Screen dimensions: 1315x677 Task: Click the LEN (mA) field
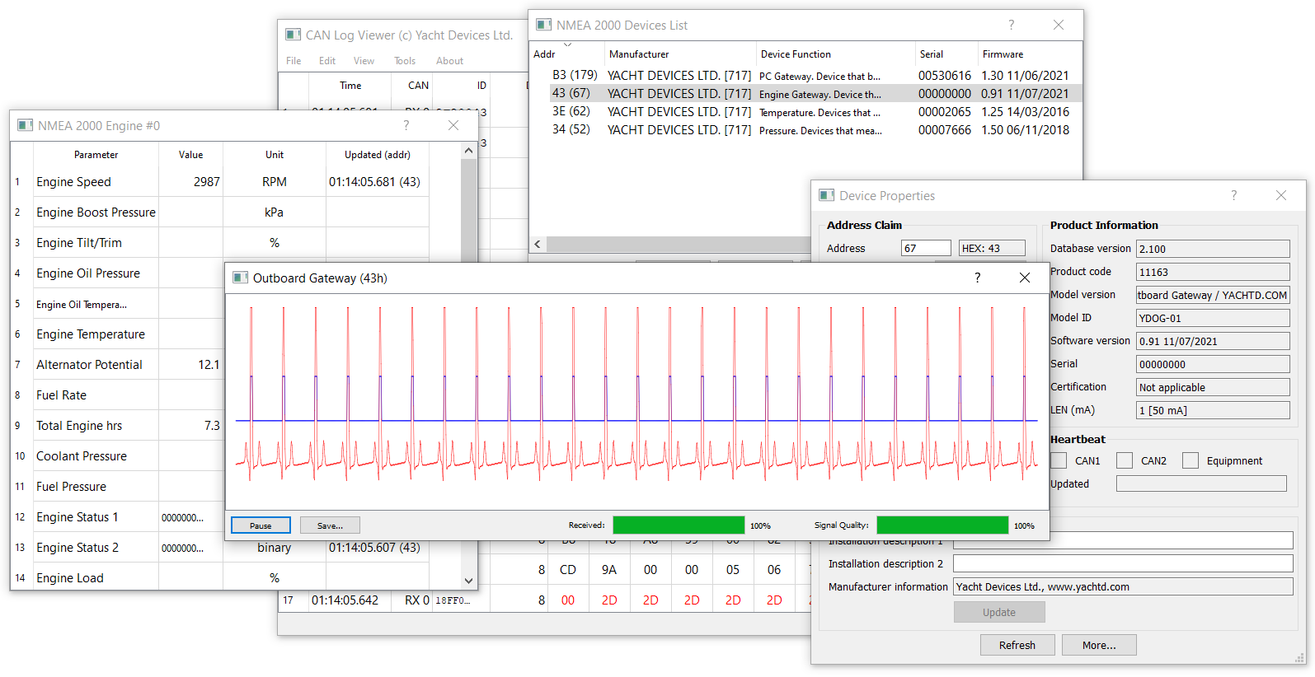click(1213, 410)
